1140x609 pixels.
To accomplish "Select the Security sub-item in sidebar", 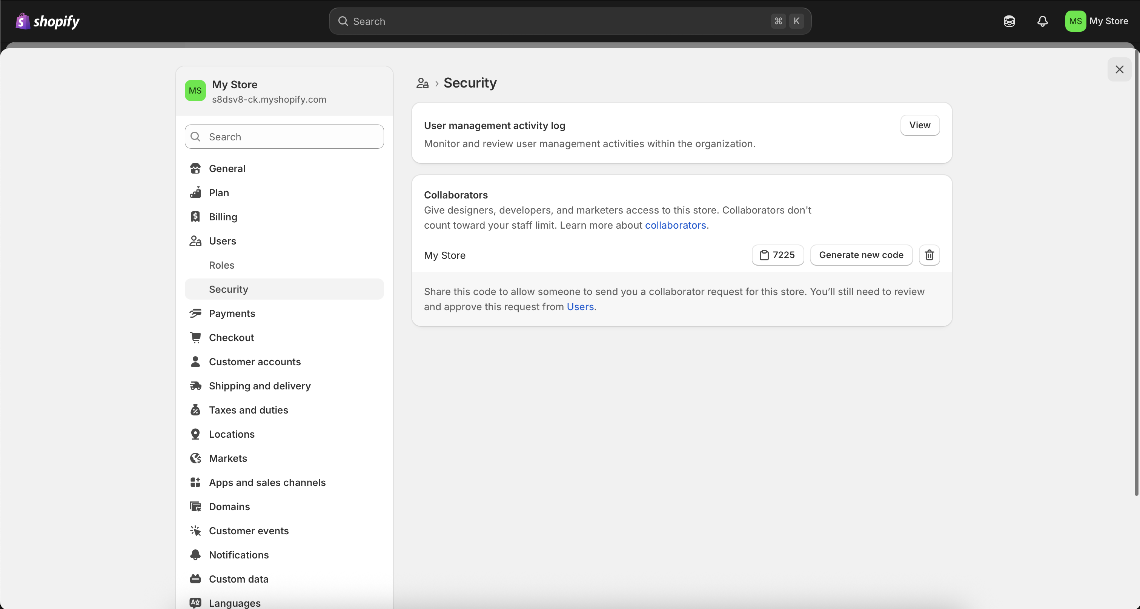I will [x=228, y=289].
